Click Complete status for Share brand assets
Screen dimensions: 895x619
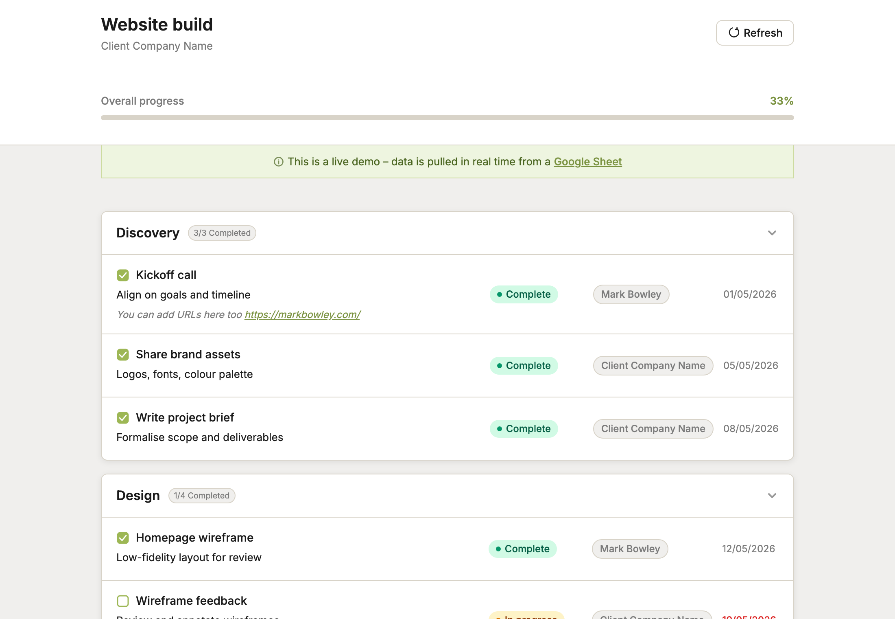click(x=524, y=366)
